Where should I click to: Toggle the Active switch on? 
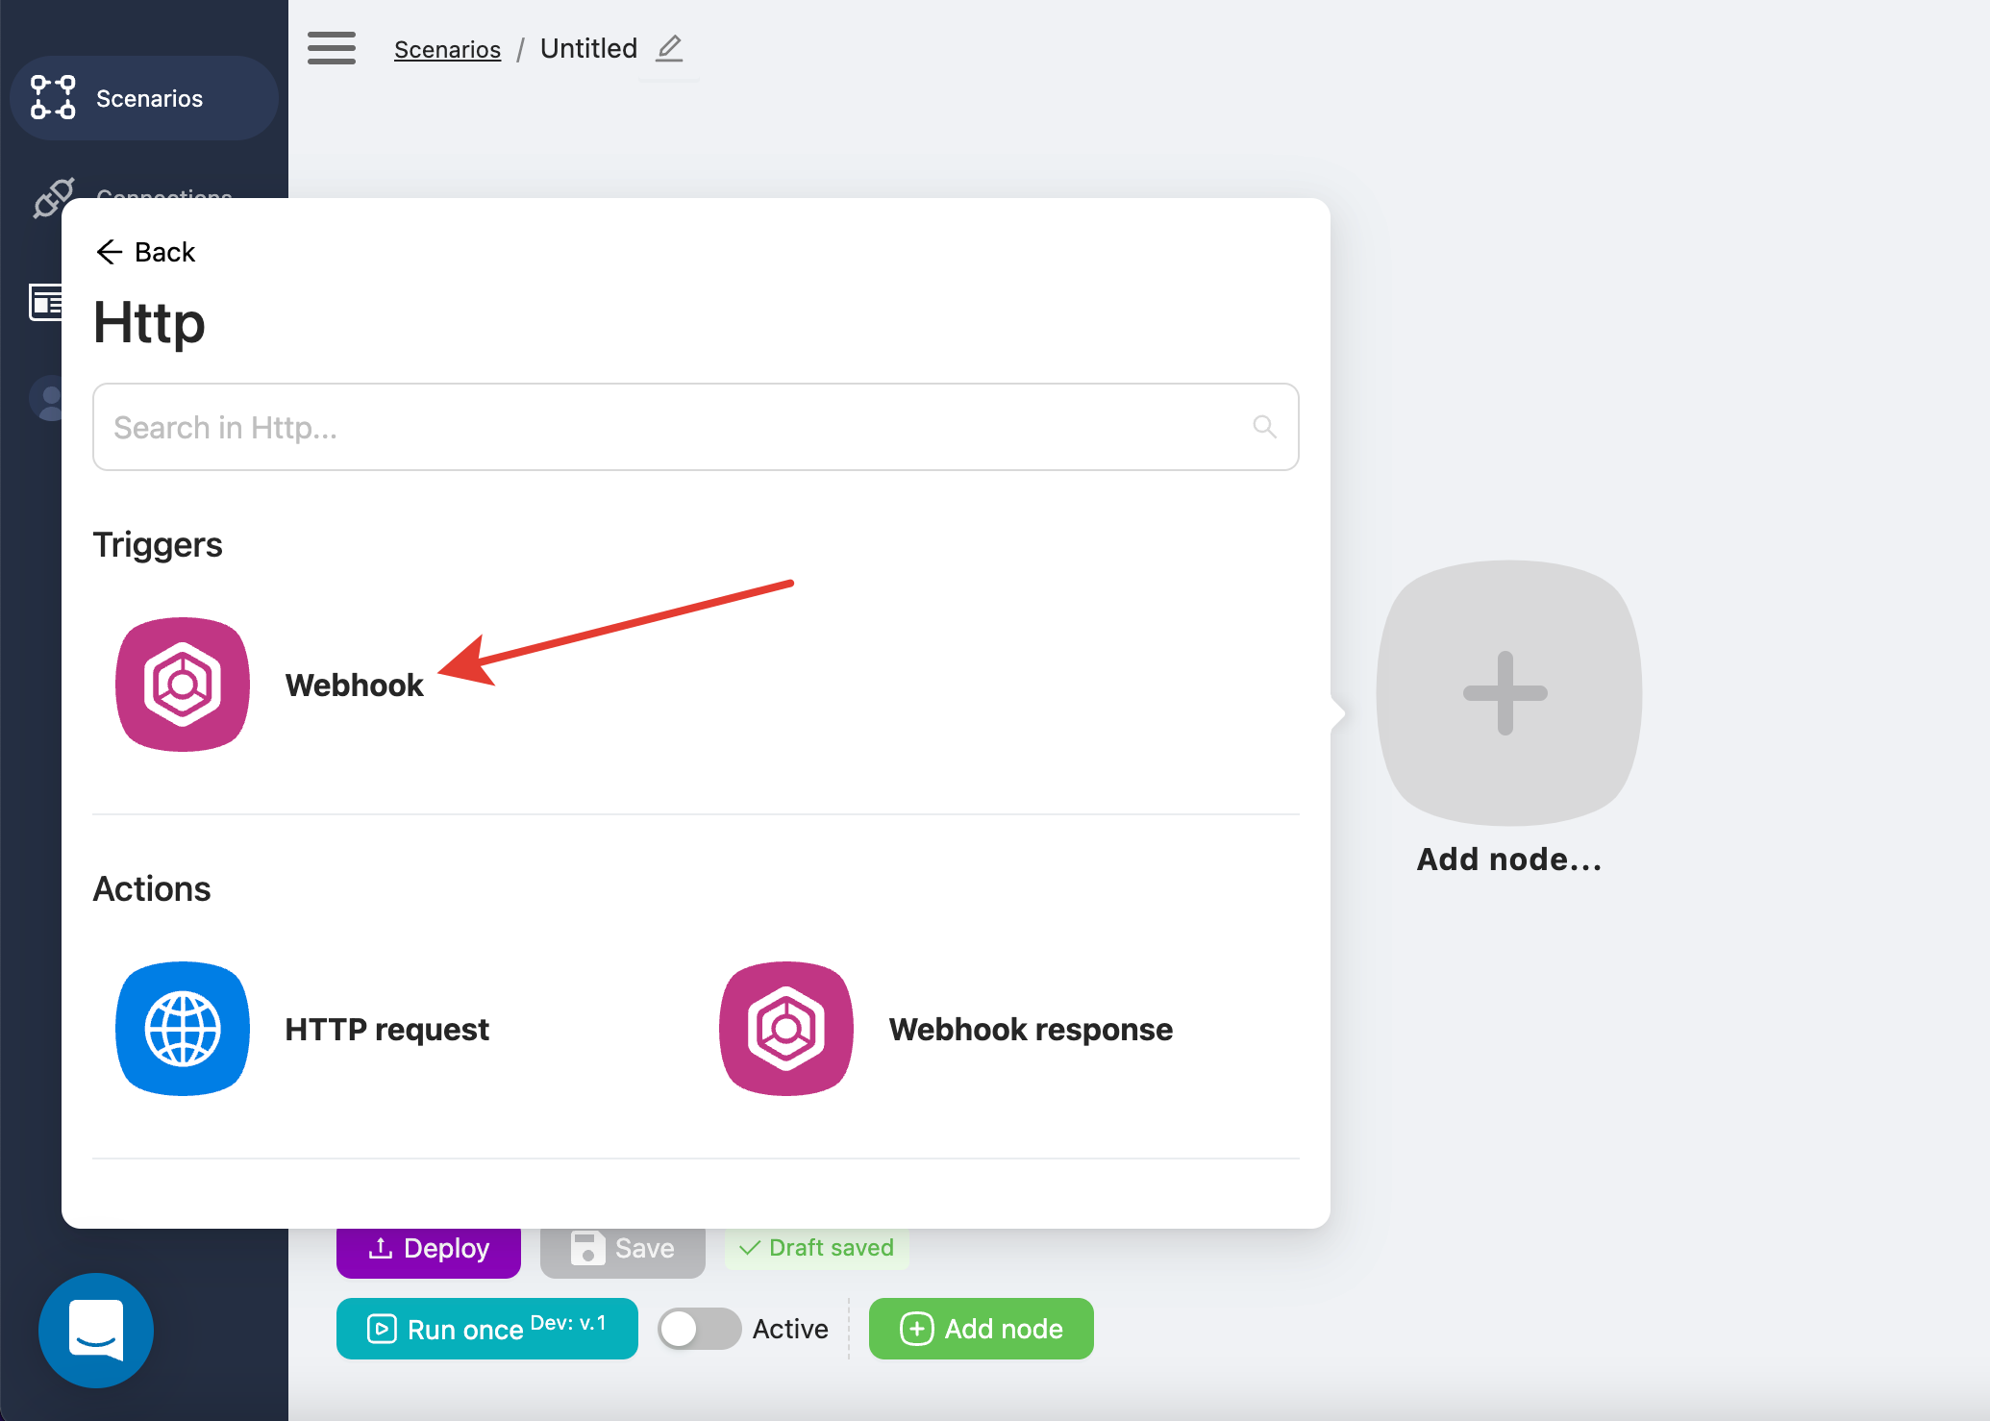tap(699, 1329)
